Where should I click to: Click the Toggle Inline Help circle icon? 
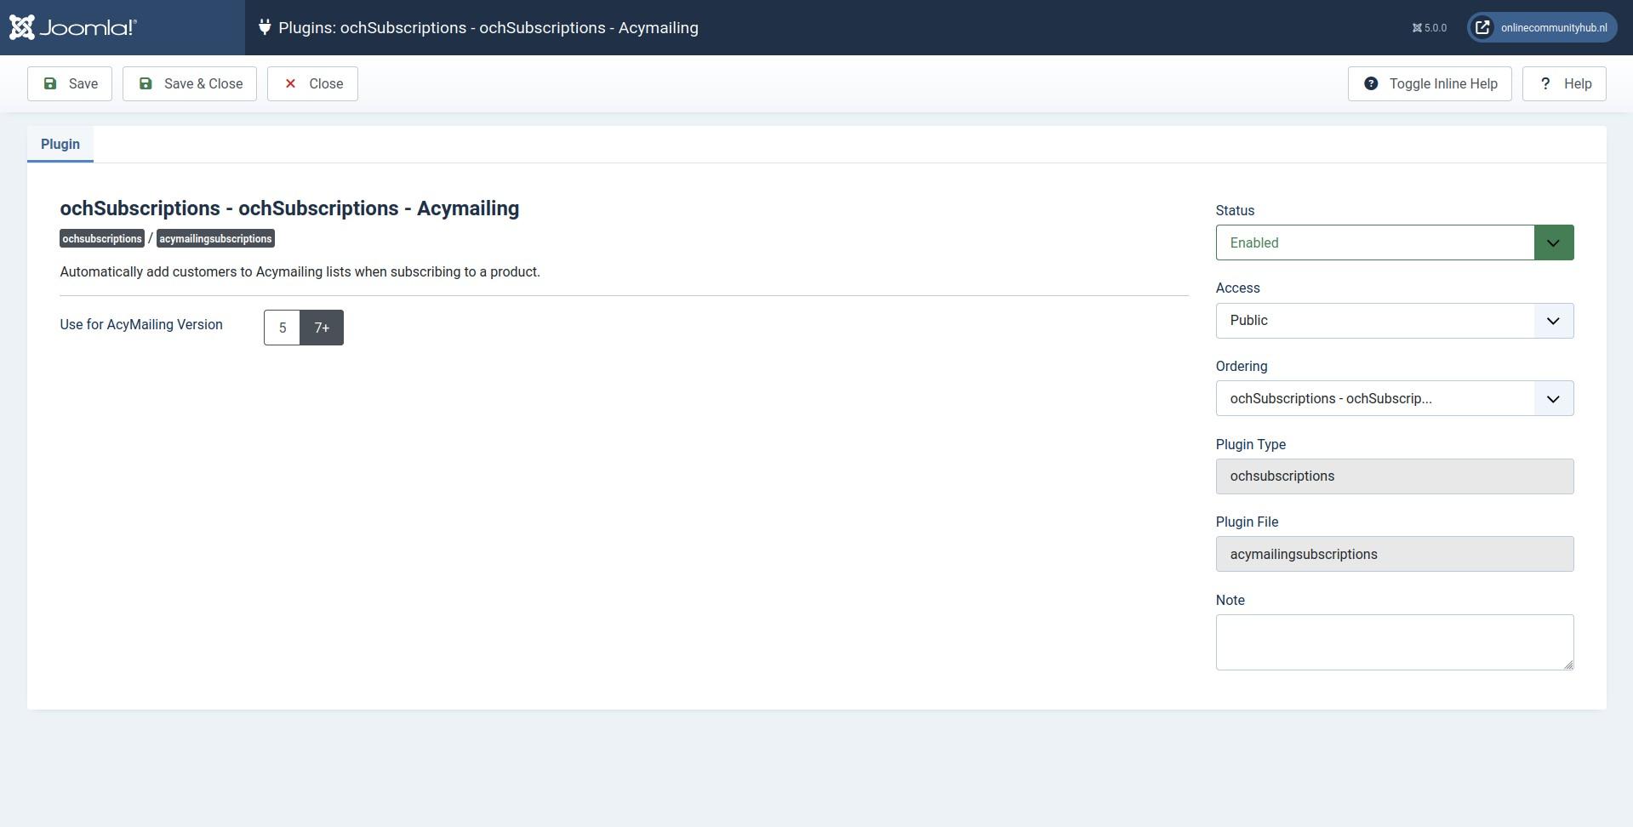pos(1371,83)
